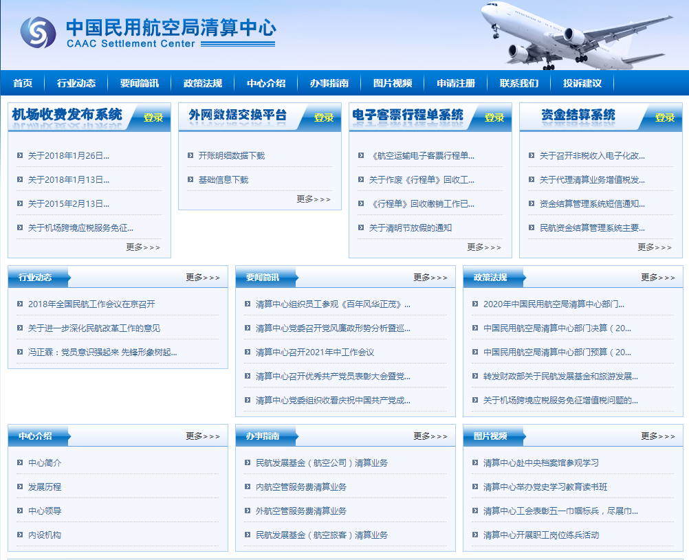
Task: Open 关于召开非税收入电子化改... link
Action: coord(592,155)
